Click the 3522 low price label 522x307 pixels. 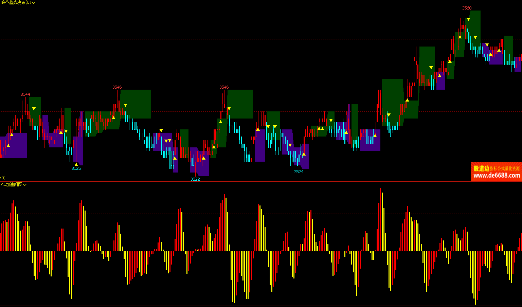click(195, 179)
